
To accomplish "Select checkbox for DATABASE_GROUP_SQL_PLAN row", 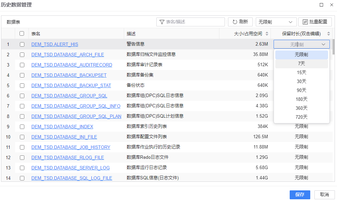I will click(x=22, y=117).
